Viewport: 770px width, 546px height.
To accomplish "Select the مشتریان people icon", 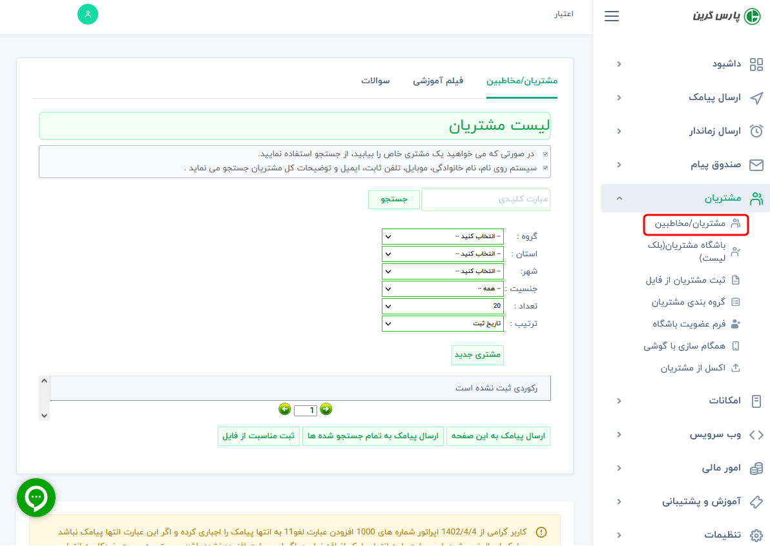I will tap(756, 198).
